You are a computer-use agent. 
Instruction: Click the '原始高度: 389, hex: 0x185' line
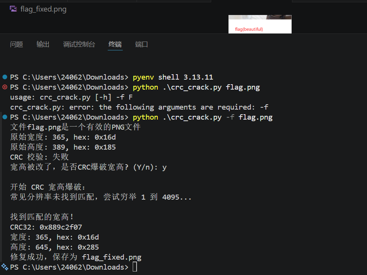(x=63, y=147)
